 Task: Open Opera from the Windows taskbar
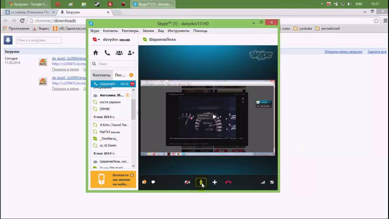coord(58,4)
